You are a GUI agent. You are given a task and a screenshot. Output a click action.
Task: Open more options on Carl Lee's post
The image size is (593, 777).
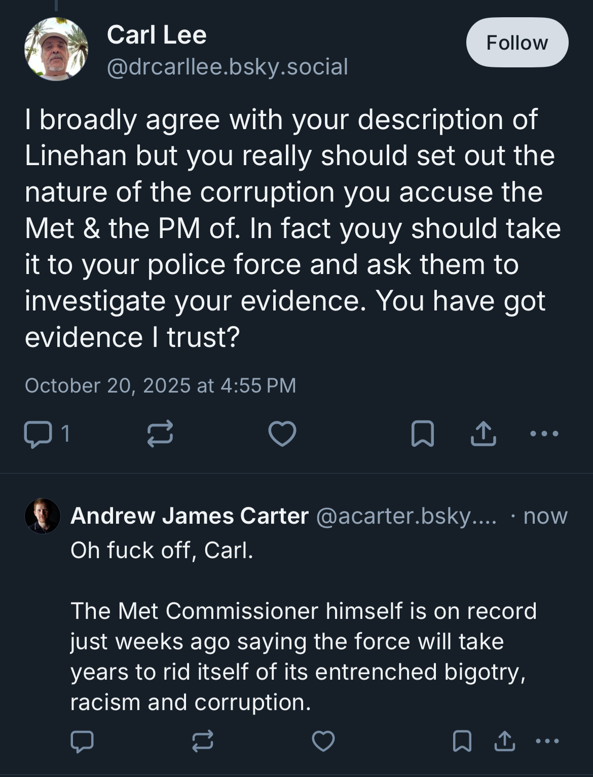click(x=544, y=434)
